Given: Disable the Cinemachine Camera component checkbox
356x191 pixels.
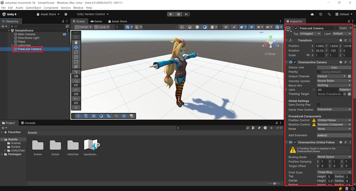Looking at the screenshot, I should [295, 62].
